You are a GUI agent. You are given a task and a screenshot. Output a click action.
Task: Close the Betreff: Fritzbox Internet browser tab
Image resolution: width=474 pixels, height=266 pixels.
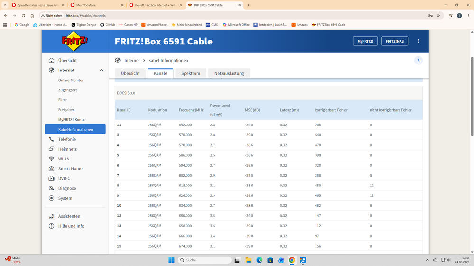point(180,5)
